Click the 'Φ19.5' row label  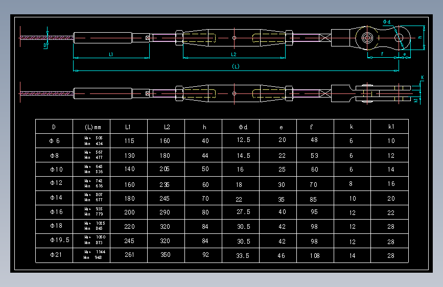click(60, 240)
